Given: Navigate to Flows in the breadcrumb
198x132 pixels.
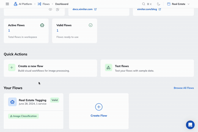Looking at the screenshot, I should 46,4.
